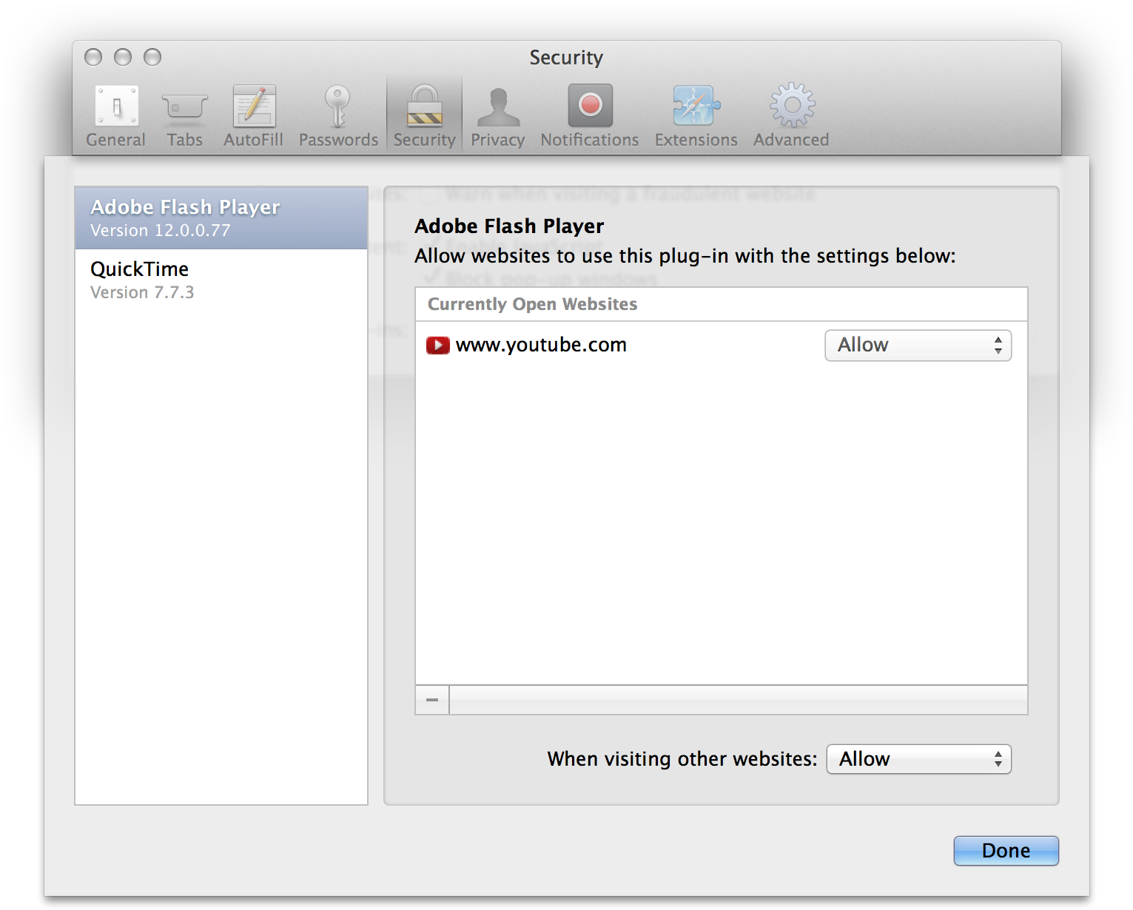
Task: Open the General preferences pane
Action: [116, 116]
